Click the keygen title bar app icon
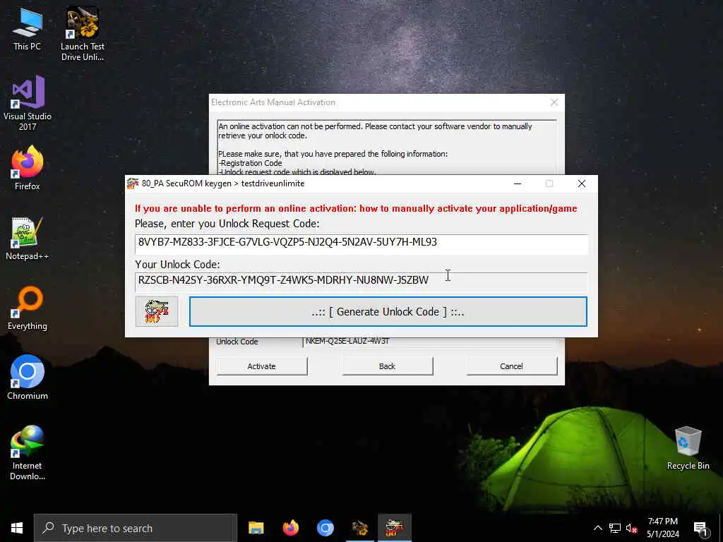The image size is (723, 542). [x=133, y=183]
